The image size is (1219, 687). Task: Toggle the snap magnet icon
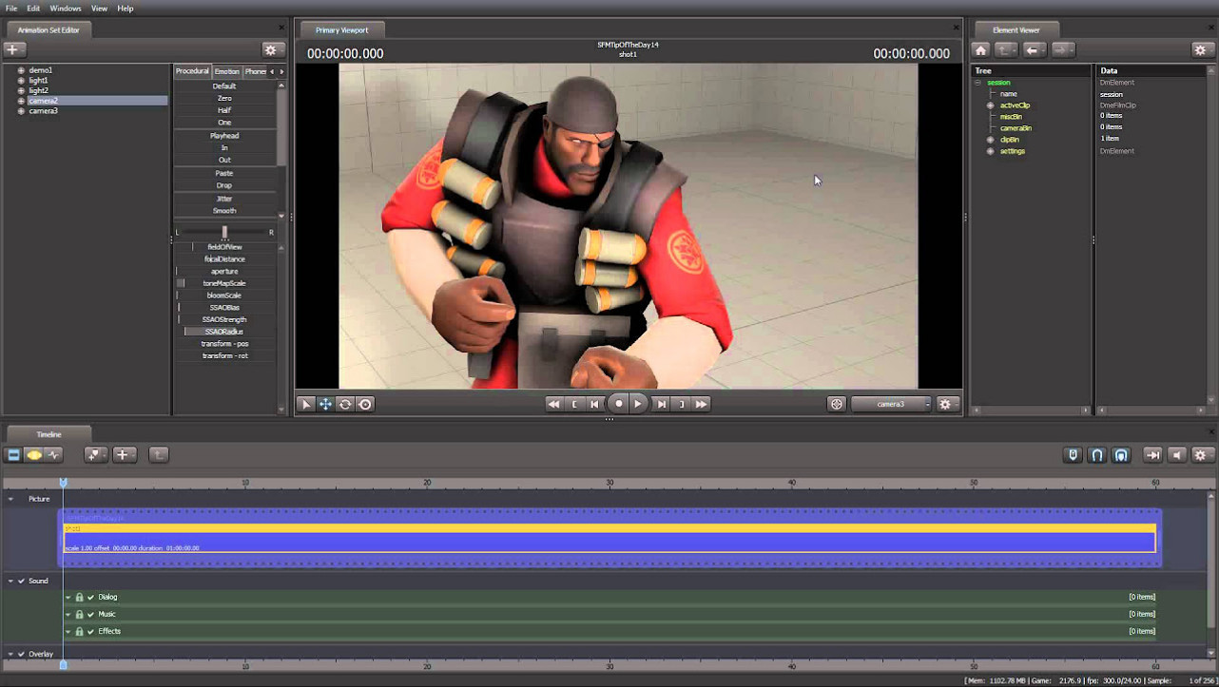[1097, 455]
